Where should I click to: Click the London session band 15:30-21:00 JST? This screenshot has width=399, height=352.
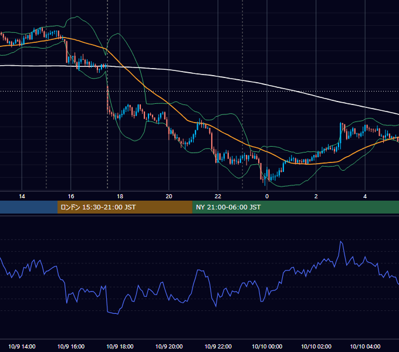pos(124,207)
